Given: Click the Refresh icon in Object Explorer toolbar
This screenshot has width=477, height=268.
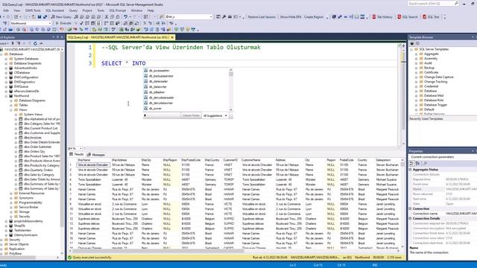Looking at the screenshot, I should click(35, 43).
